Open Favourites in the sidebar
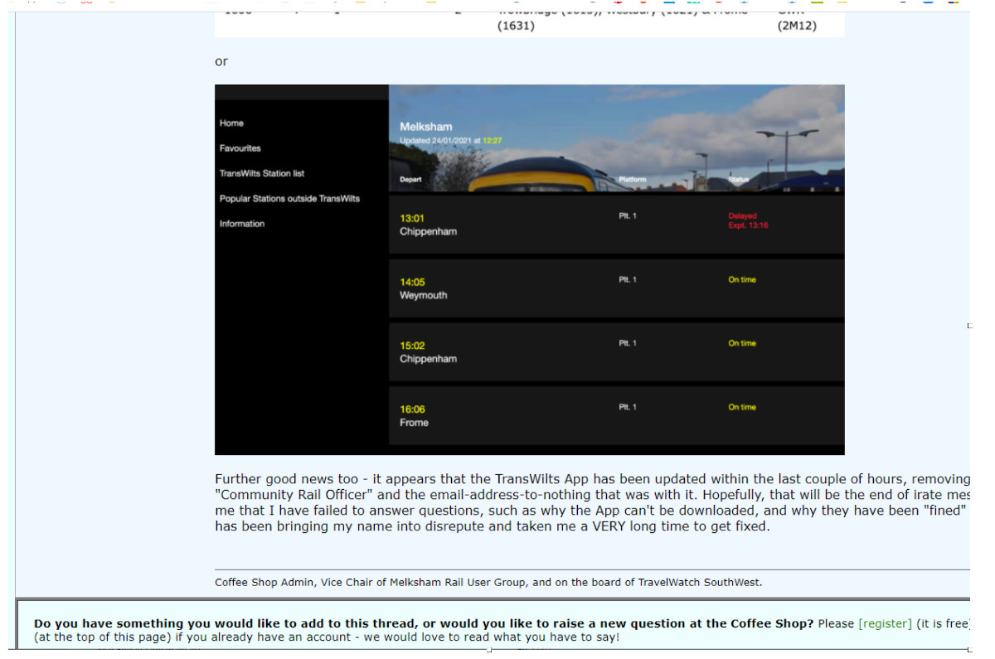The image size is (995, 659). tap(240, 148)
